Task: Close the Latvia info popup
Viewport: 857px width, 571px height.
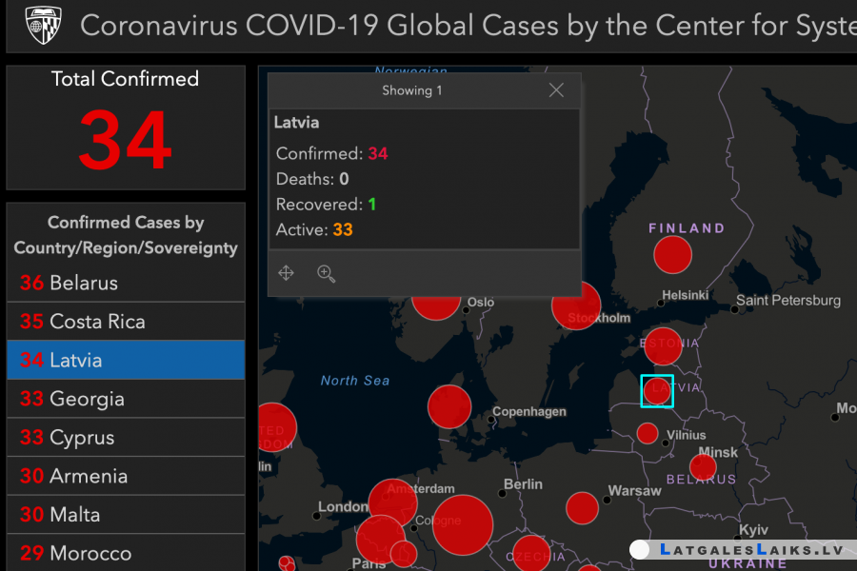Action: (556, 90)
